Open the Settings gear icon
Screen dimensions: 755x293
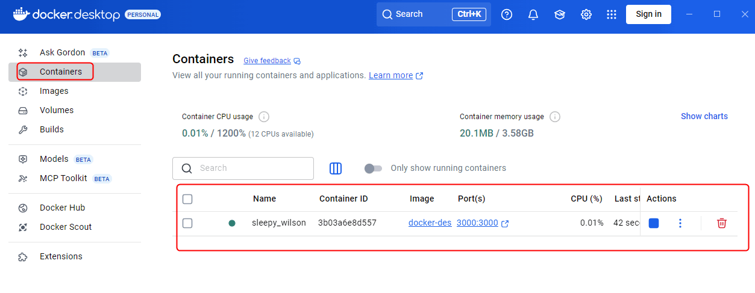(x=586, y=14)
